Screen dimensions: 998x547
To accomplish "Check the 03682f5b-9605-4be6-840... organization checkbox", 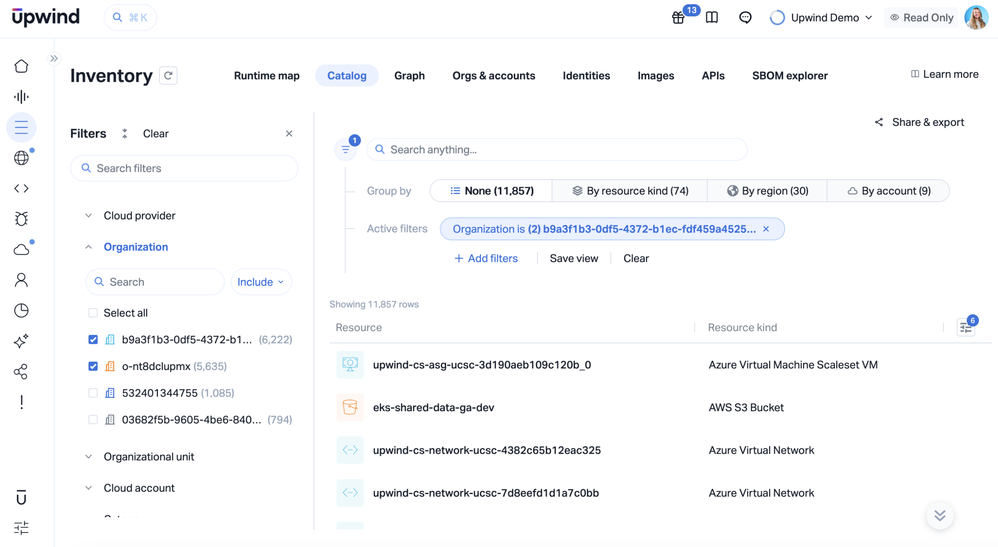I will pyautogui.click(x=93, y=420).
